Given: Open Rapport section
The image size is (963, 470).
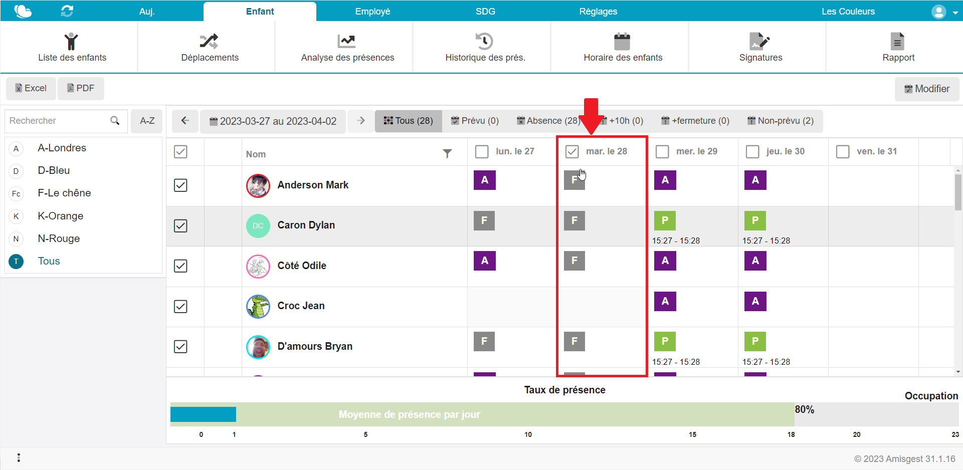Looking at the screenshot, I should (x=898, y=48).
